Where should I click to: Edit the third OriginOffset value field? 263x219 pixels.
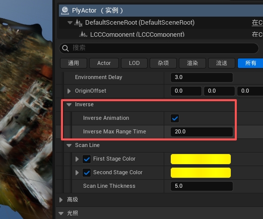pos(250,91)
